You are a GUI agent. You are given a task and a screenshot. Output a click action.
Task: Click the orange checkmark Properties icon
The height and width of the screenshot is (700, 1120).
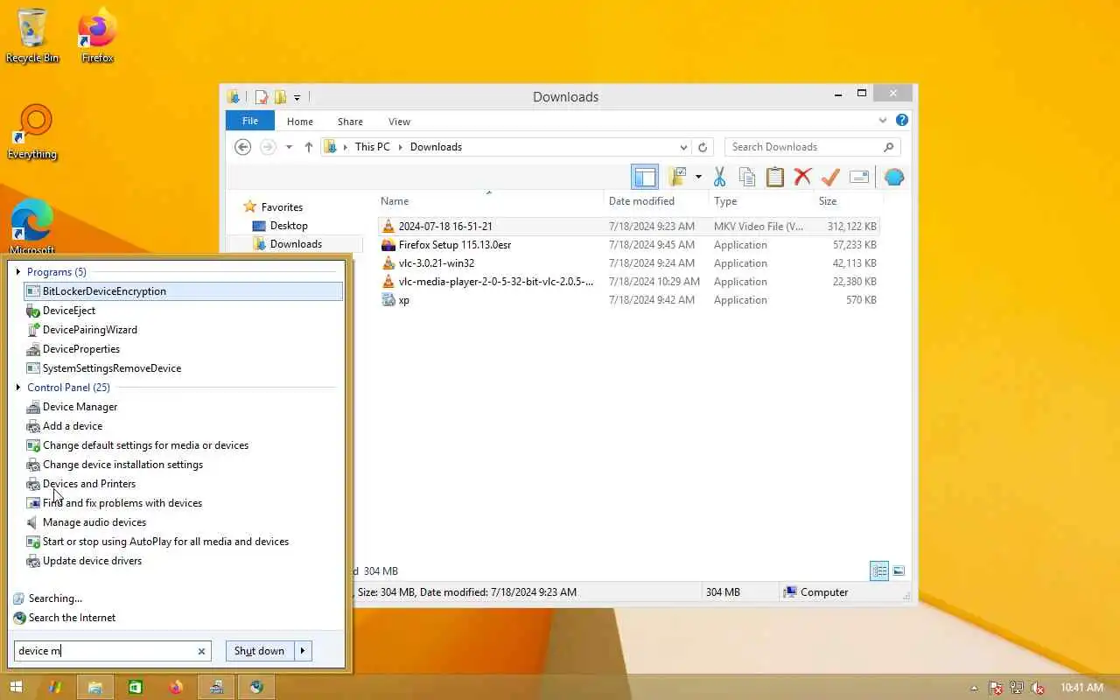point(830,177)
